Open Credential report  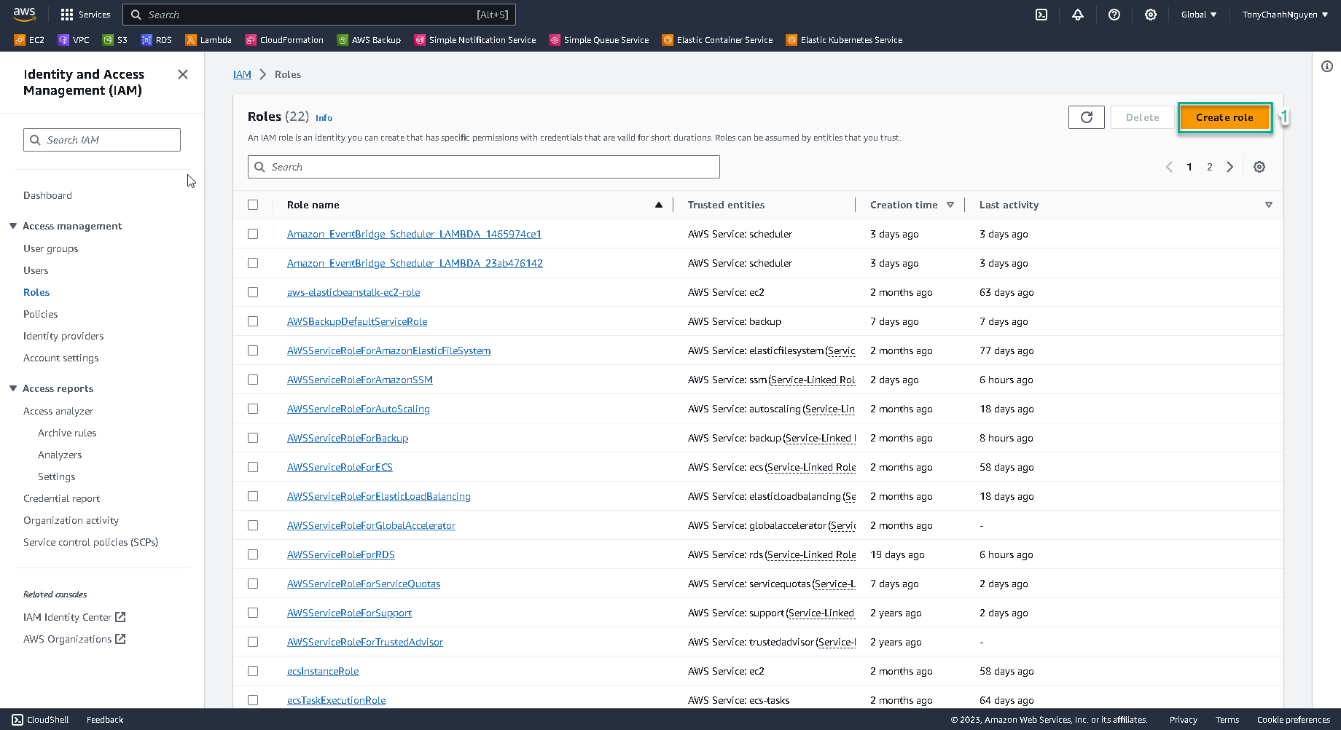click(61, 498)
